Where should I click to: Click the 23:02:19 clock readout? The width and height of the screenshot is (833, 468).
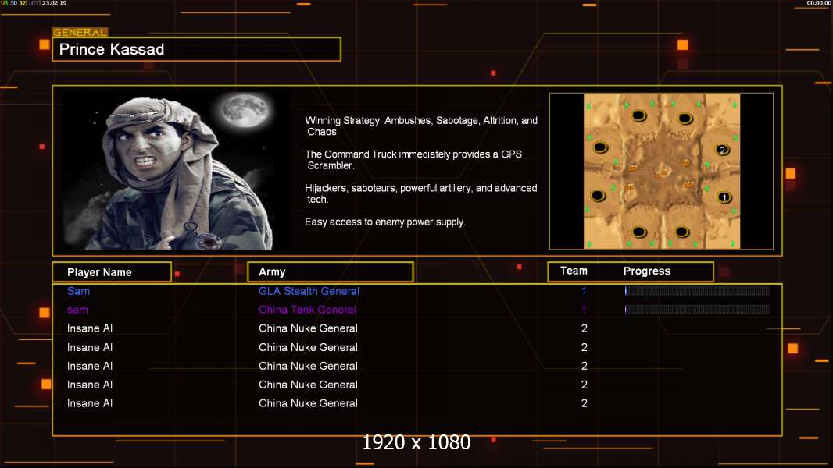54,3
